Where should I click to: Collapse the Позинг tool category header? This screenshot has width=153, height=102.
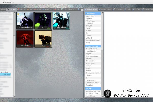click(93, 88)
